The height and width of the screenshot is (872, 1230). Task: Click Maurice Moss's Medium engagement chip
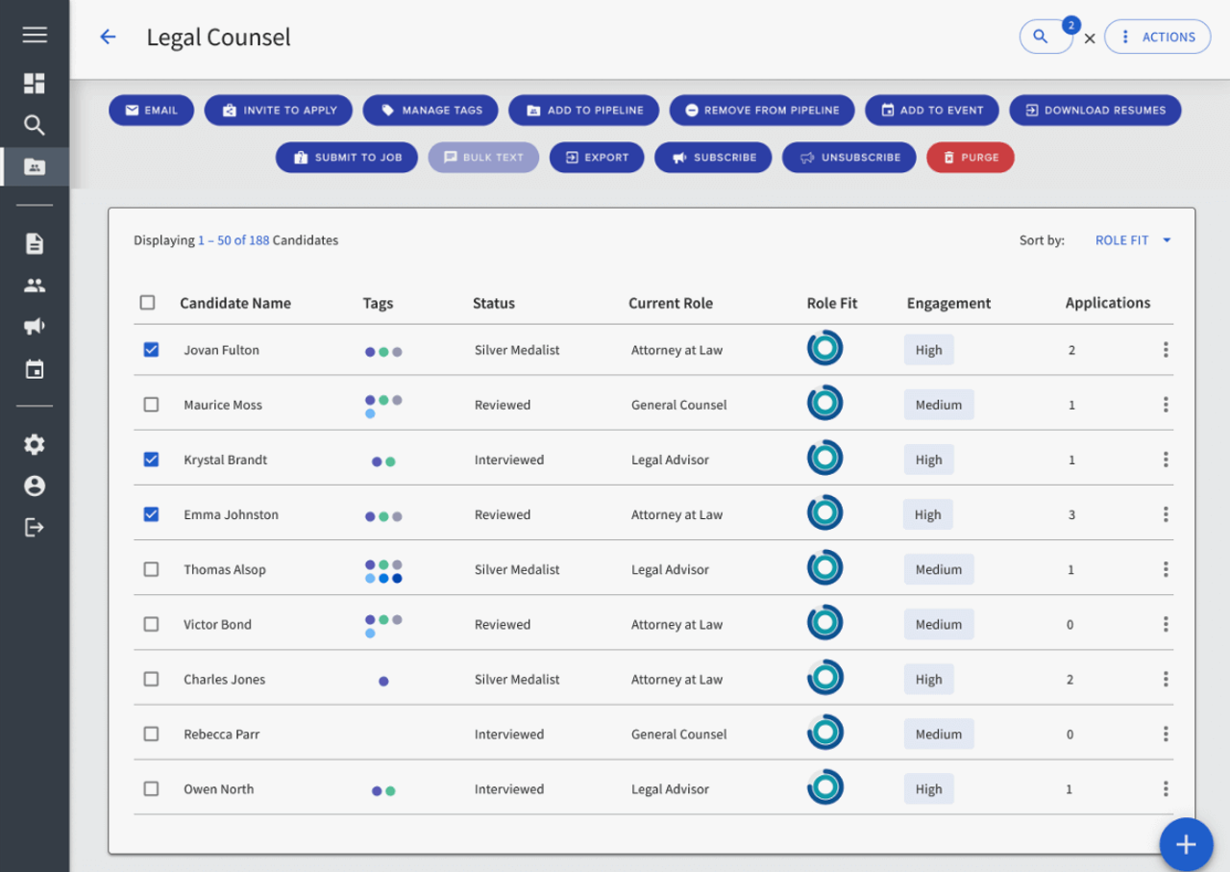tap(939, 405)
